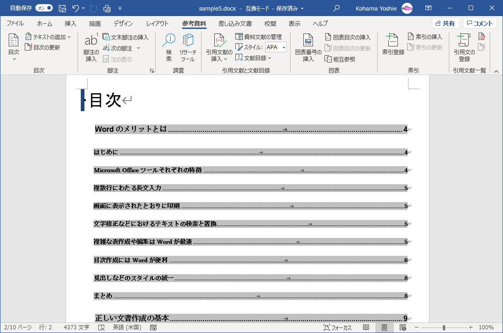This screenshot has width=503, height=333.
Task: Click 相互参照 button
Action: pyautogui.click(x=340, y=59)
